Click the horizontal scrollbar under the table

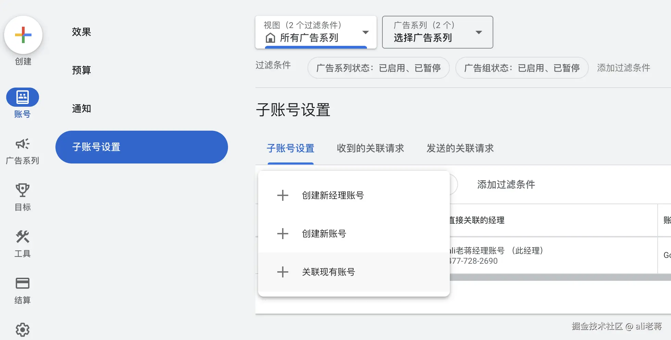tap(560, 277)
